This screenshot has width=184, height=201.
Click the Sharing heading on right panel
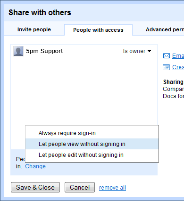click(173, 82)
